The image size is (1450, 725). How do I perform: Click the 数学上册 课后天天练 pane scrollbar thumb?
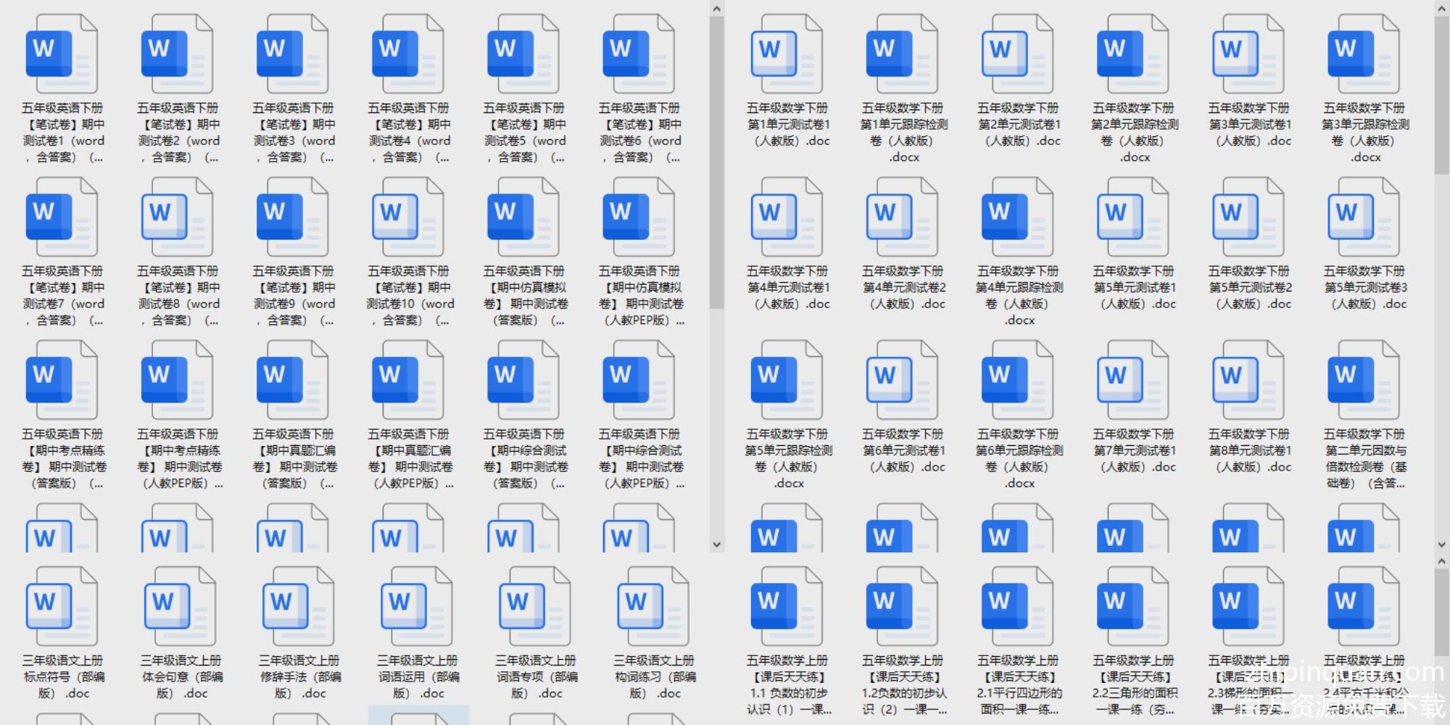point(1441,613)
